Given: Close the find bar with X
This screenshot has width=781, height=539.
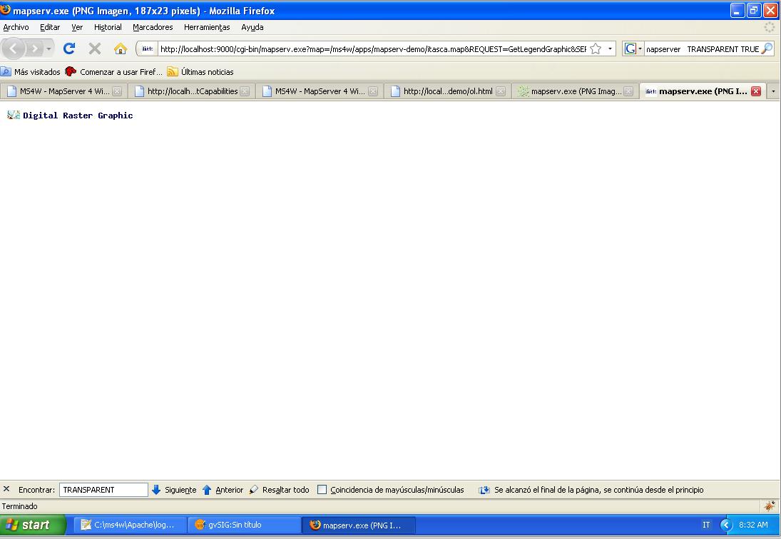Looking at the screenshot, I should [x=6, y=490].
